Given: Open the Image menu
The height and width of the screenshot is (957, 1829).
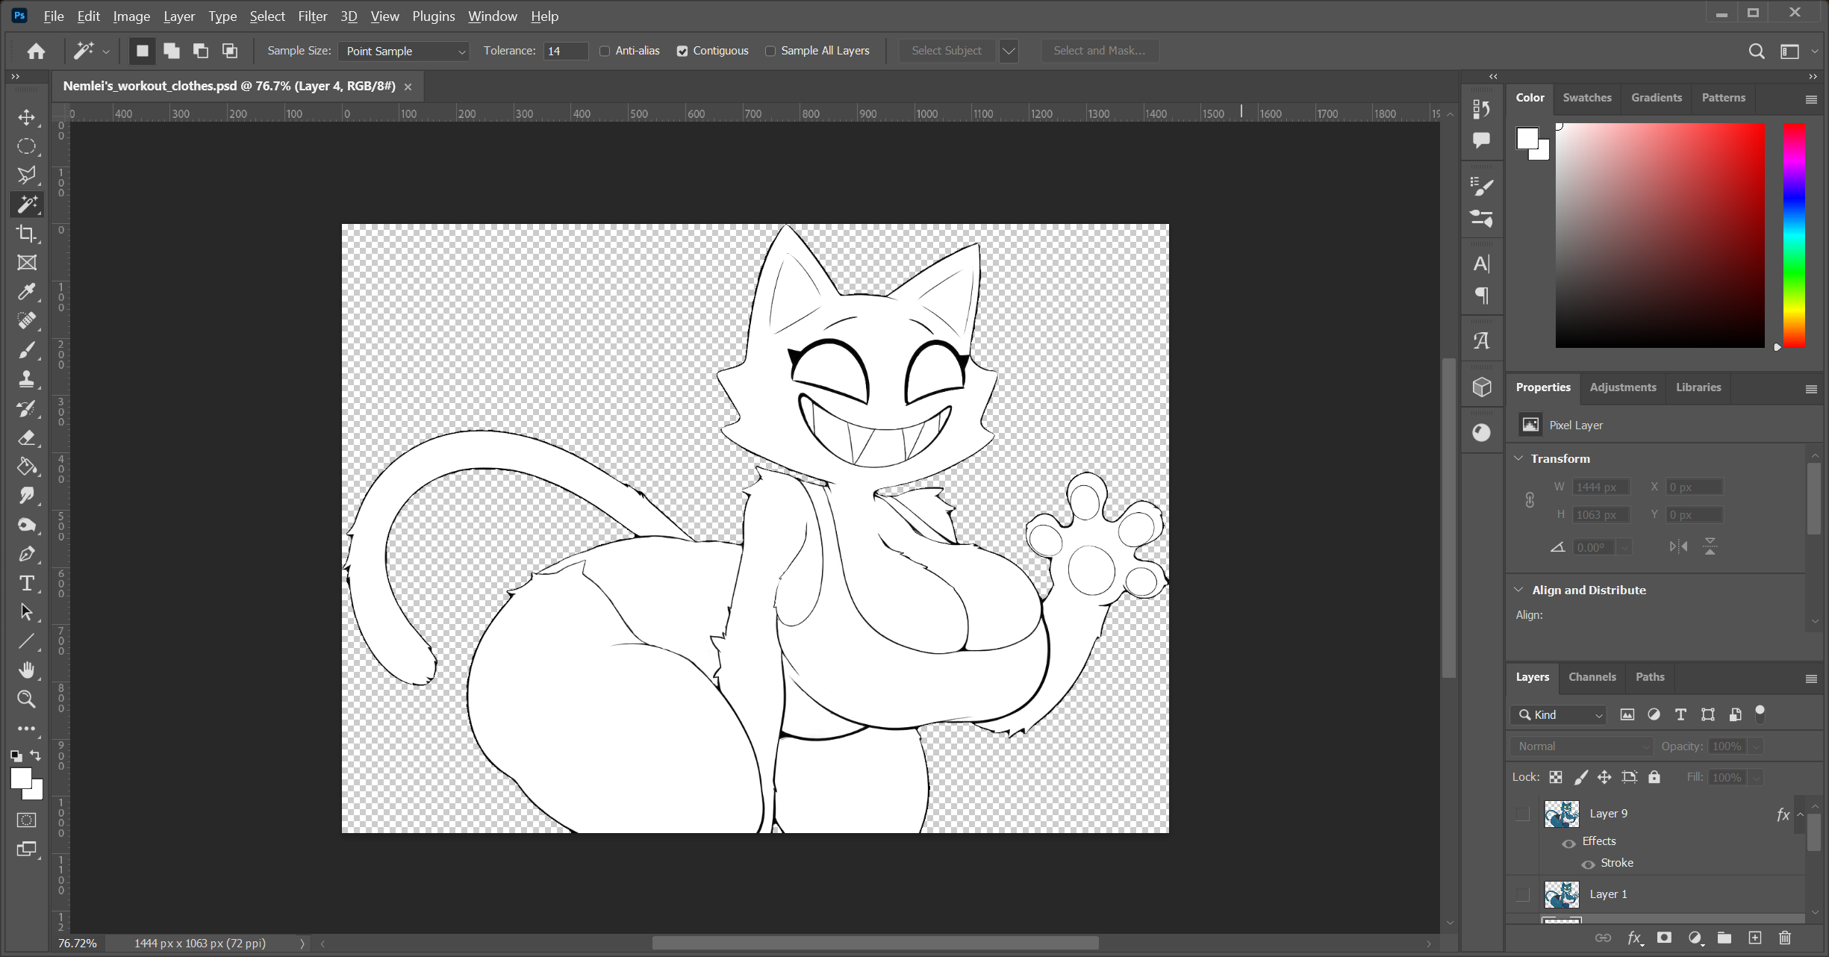Looking at the screenshot, I should click(131, 16).
